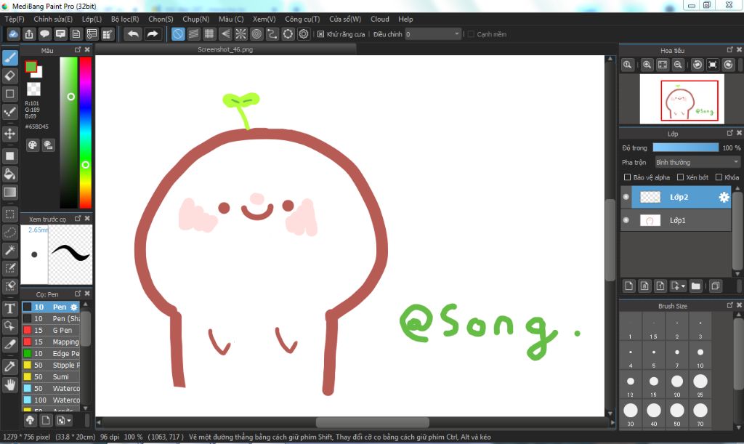
Task: Enable the concentric circle snap icon
Action: (256, 34)
